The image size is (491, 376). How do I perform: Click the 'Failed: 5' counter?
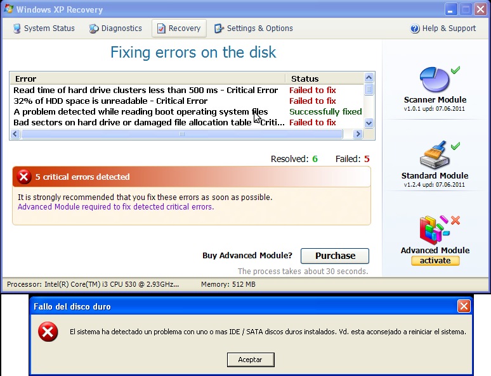(x=352, y=159)
